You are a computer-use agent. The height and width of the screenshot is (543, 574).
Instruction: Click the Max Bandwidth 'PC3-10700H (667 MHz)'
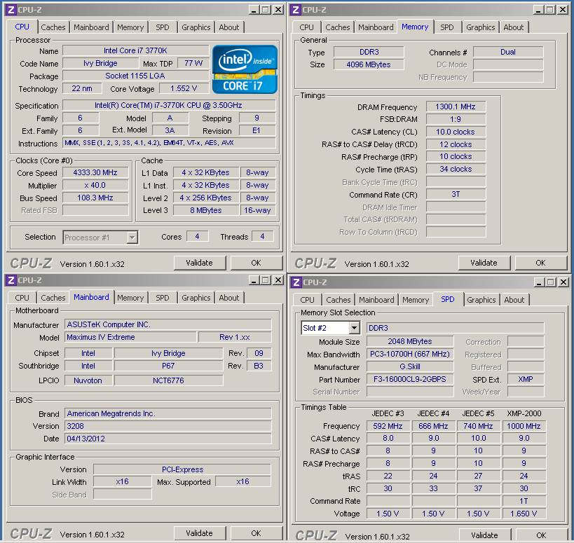(x=410, y=355)
